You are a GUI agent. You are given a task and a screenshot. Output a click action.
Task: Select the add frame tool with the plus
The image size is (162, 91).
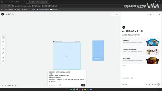[3, 42]
